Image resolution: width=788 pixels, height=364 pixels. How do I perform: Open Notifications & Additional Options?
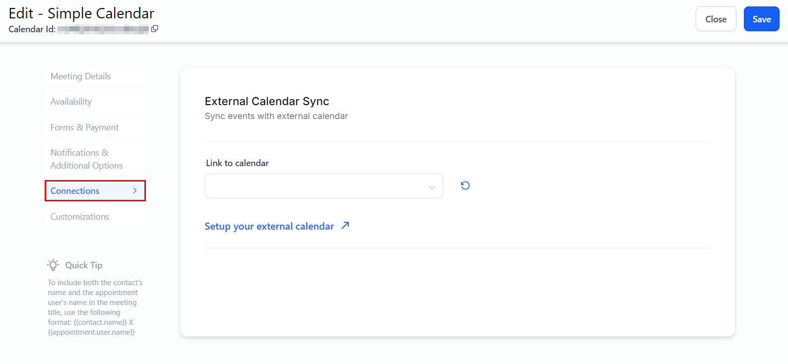86,159
